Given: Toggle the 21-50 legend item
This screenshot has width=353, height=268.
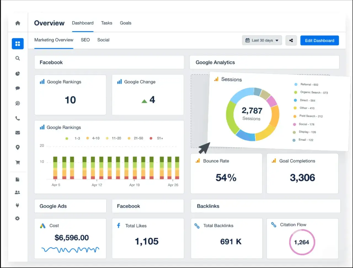Looking at the screenshot, I should tap(135, 138).
